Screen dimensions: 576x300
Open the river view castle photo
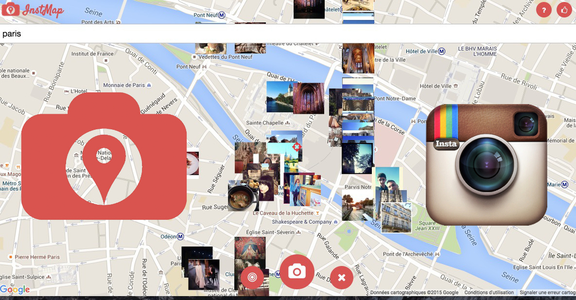[280, 97]
